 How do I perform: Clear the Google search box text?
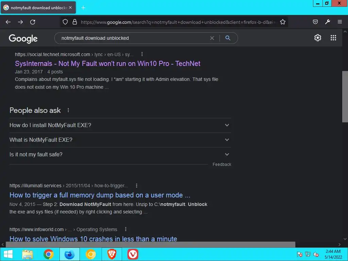212,38
